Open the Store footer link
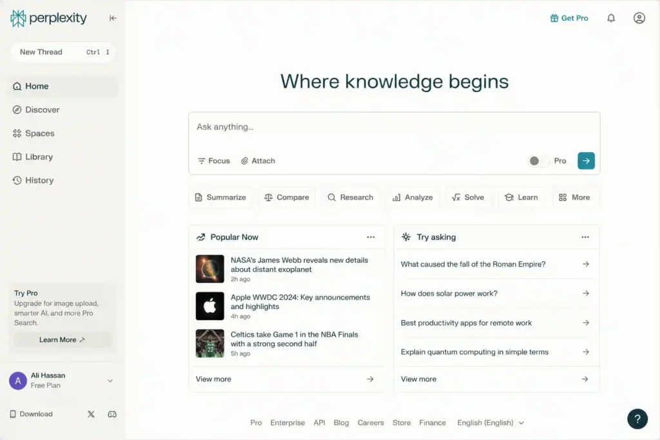This screenshot has height=440, width=660. [402, 423]
